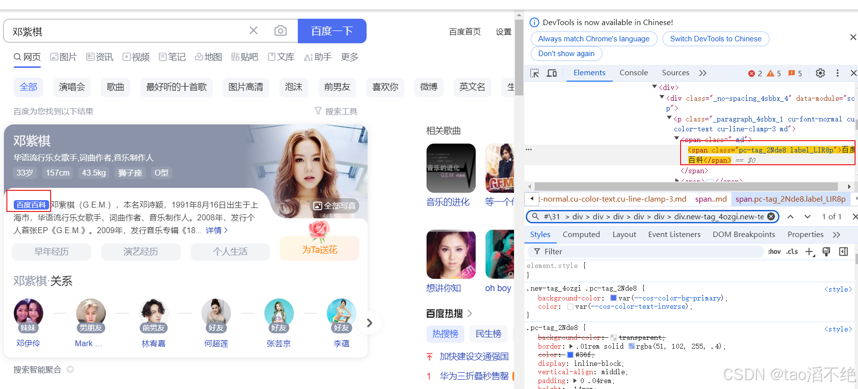Screen dimensions: 858x389
Task: Open the DOM node actions ellipsis
Action: [x=529, y=150]
